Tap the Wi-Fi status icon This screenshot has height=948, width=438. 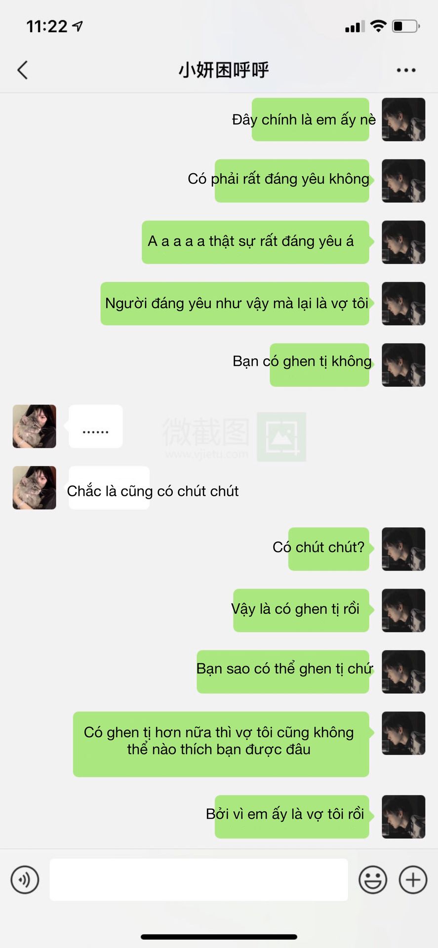(378, 26)
